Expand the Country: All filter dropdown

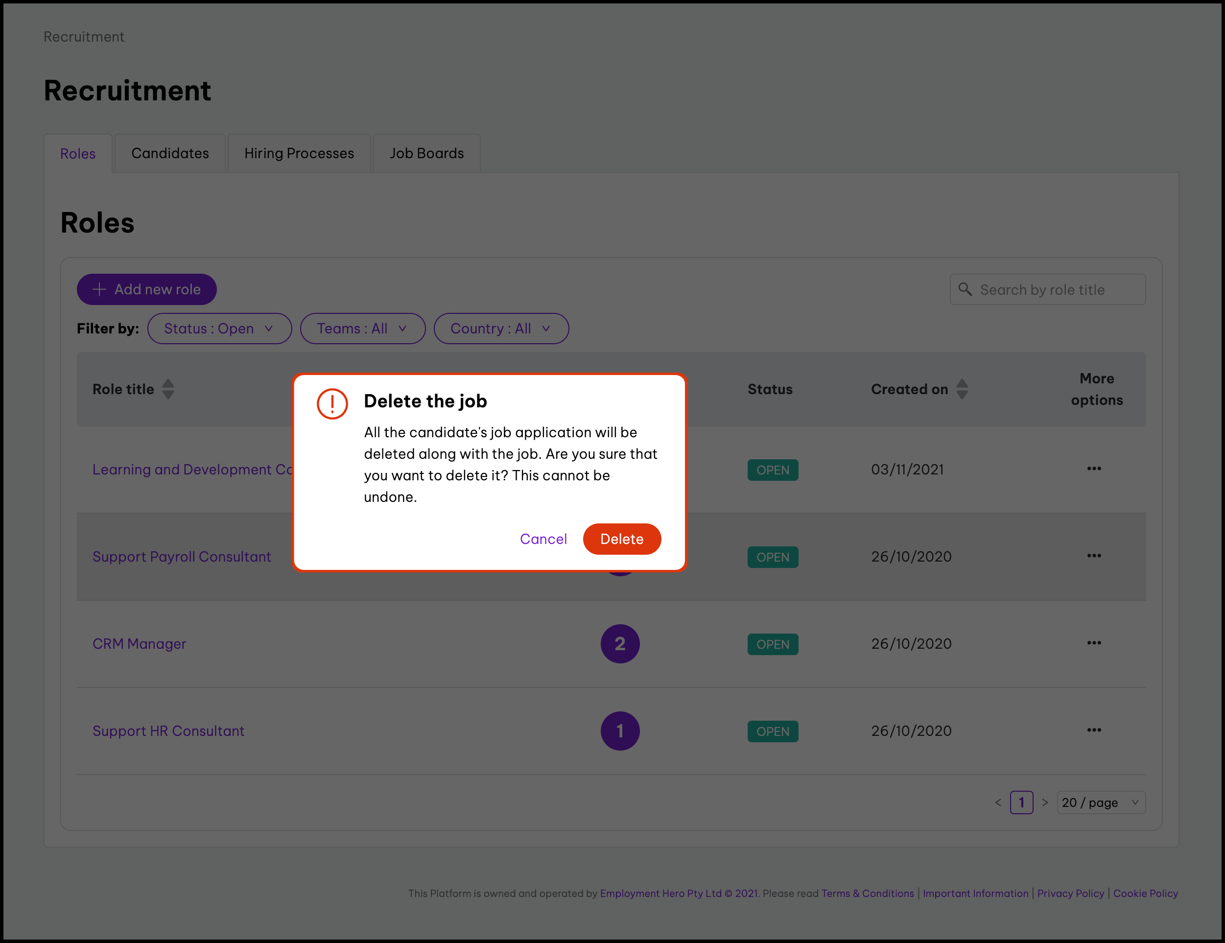[501, 328]
